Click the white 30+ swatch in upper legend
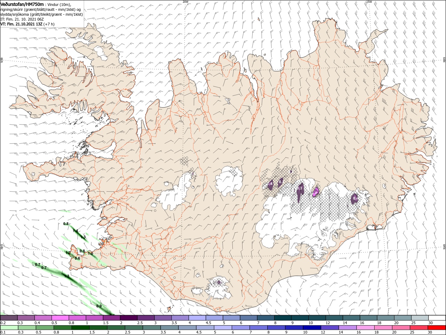The width and height of the screenshot is (446, 335). coord(437,318)
